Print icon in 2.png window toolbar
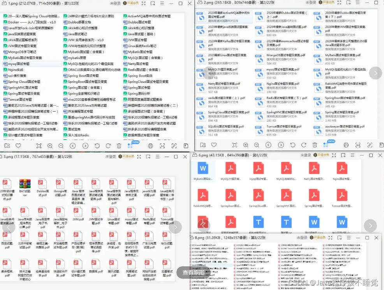Image resolution: width=384 pixels, height=290 pixels. tap(346, 145)
